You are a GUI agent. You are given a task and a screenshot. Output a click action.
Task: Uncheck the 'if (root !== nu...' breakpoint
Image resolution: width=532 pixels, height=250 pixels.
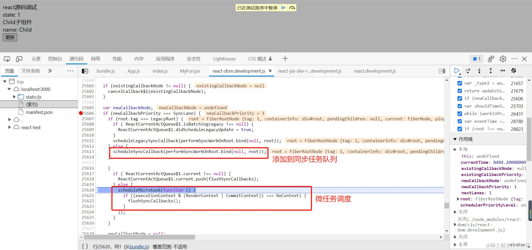(460, 129)
